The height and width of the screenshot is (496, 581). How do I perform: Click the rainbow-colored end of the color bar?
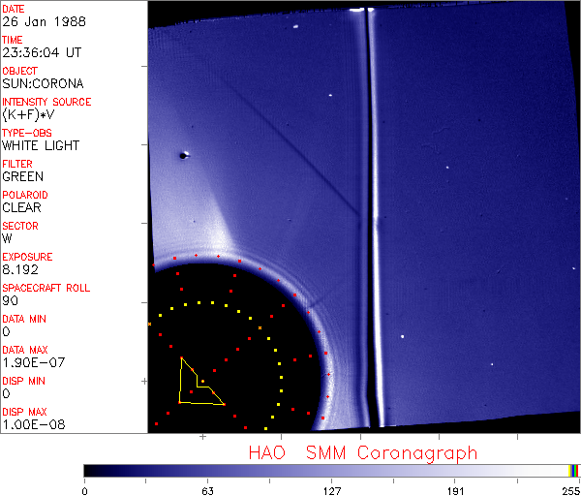[x=574, y=470]
